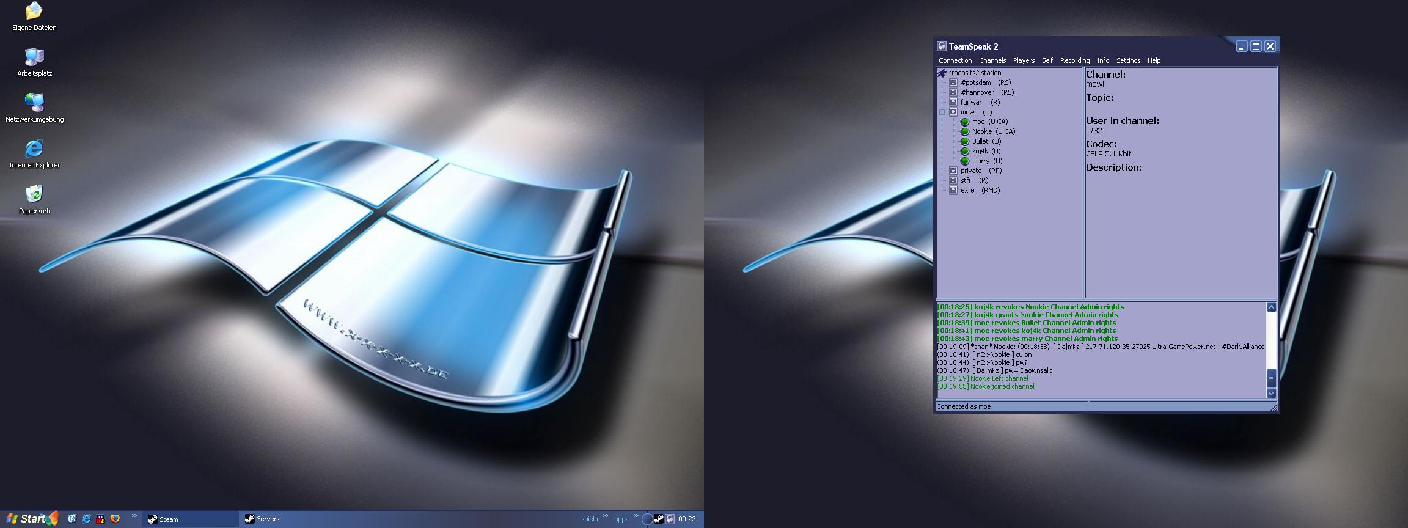Collapse the mowl channel tree node

click(x=942, y=112)
